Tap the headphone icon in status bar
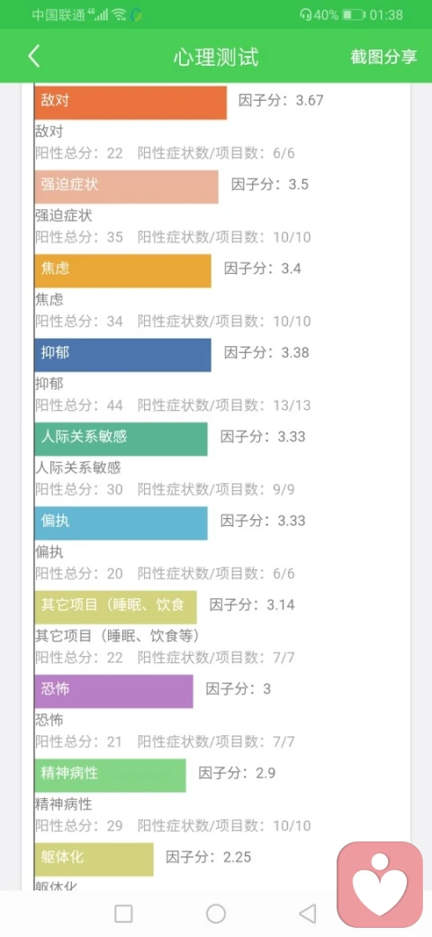 click(x=307, y=14)
